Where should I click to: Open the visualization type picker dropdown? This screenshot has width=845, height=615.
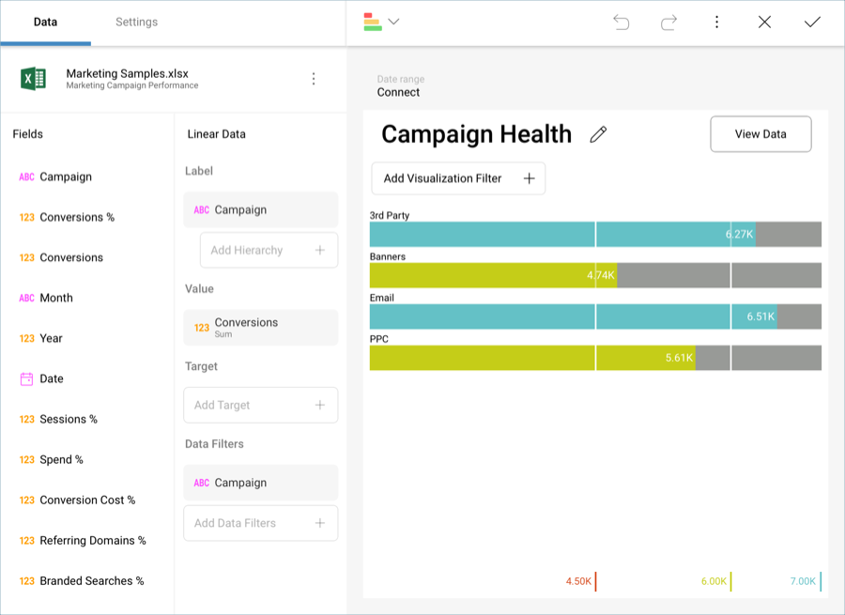coord(381,23)
